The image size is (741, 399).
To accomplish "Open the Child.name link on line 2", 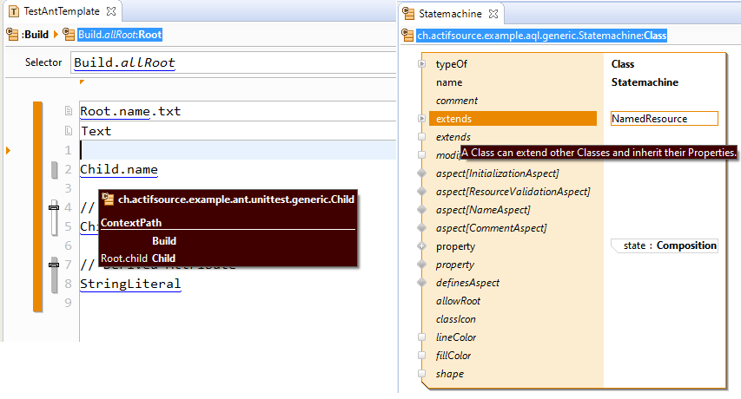I will tap(118, 169).
